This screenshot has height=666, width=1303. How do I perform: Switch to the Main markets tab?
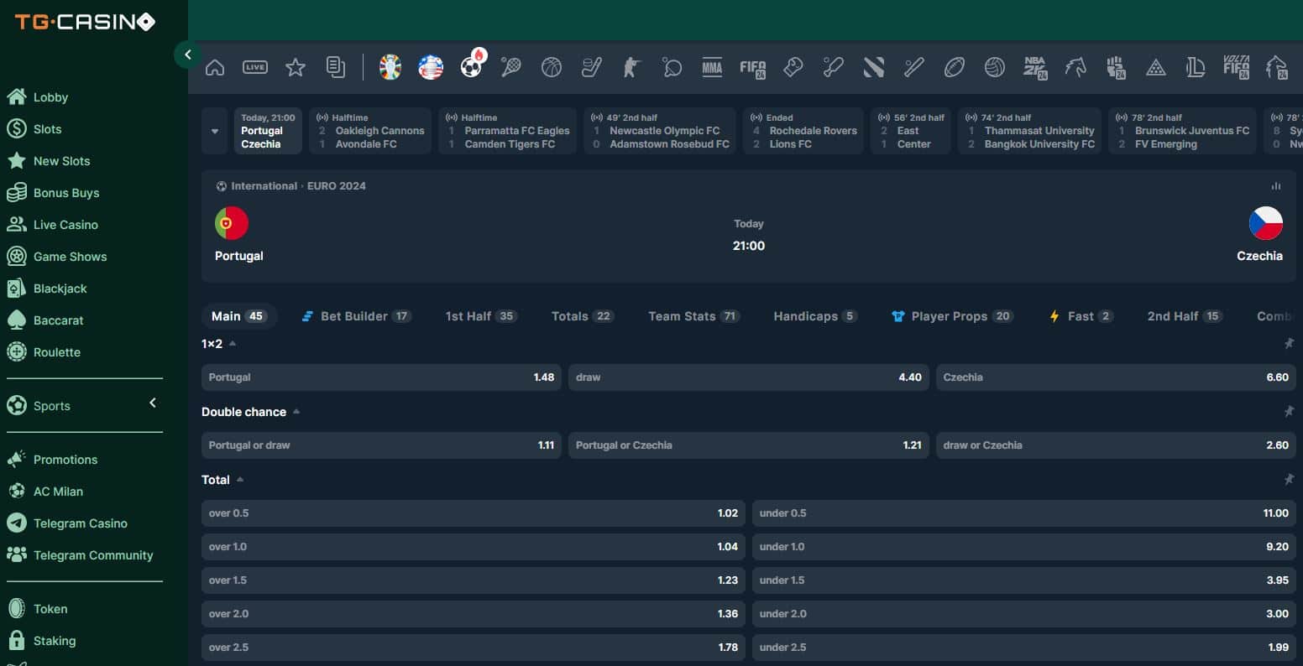[239, 316]
